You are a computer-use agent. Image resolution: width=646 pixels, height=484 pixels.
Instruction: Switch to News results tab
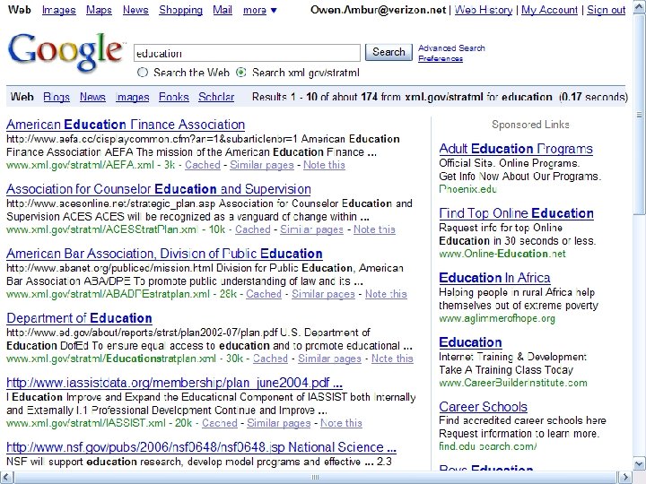coord(92,97)
